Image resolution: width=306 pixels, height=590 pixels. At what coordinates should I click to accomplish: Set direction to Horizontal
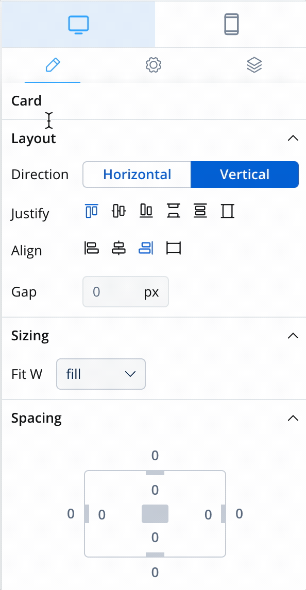coord(137,175)
